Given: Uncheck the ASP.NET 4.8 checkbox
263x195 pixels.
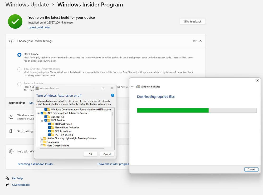Looking at the screenshot, I should (x=46, y=117).
